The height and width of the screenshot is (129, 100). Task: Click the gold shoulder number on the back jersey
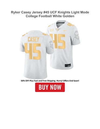click(44, 34)
